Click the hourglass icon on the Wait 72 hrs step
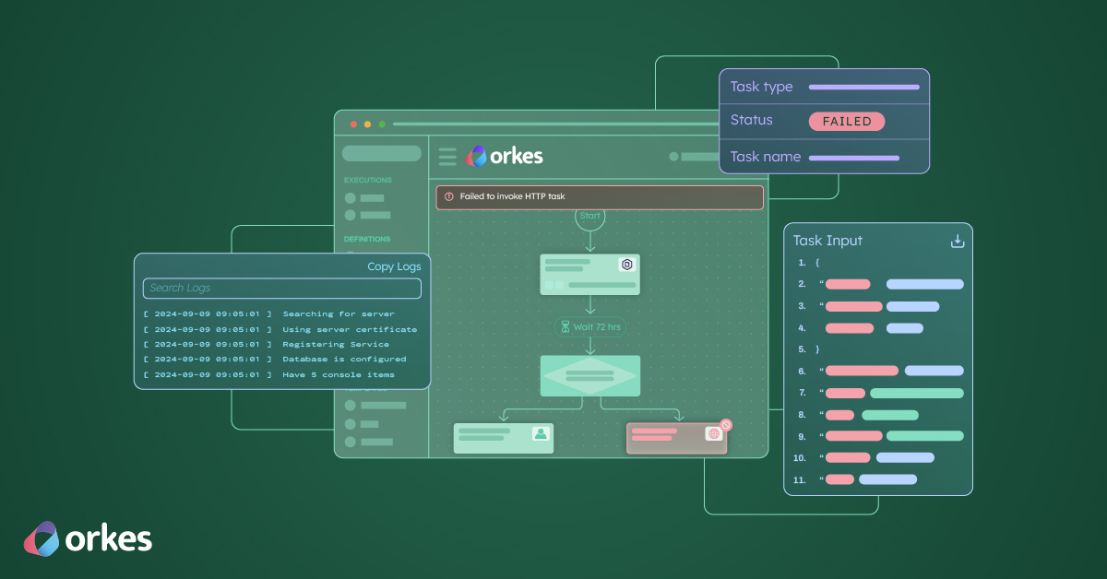The width and height of the screenshot is (1107, 579). click(x=565, y=325)
